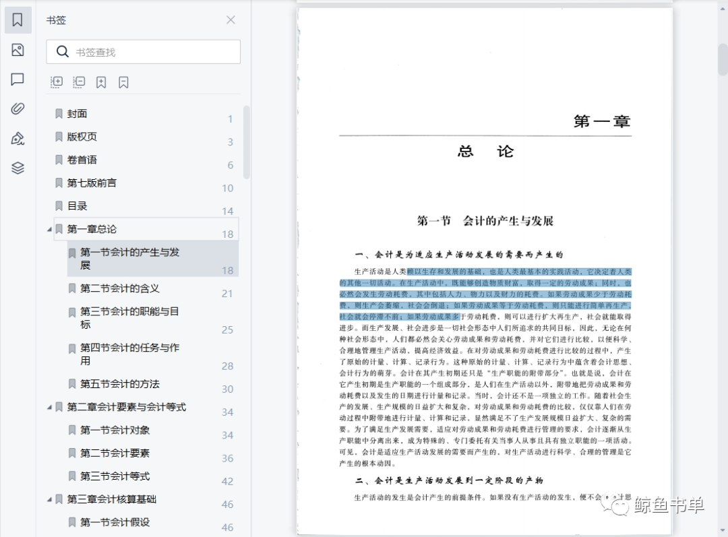The image size is (728, 537).
Task: Collapse all bookmarks using the toolbar icon
Action: coord(79,82)
